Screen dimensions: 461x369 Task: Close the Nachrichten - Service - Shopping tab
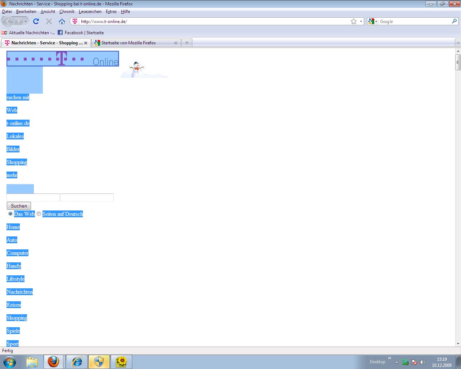pos(86,43)
